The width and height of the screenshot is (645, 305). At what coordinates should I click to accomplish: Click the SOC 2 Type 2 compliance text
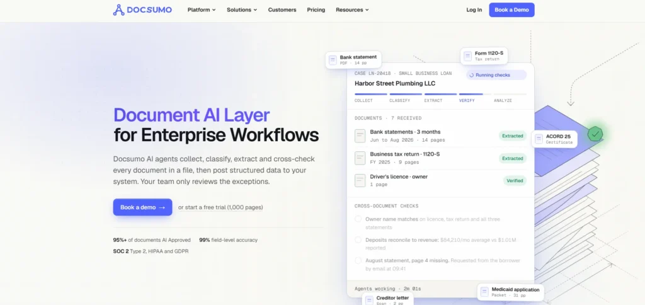click(151, 251)
